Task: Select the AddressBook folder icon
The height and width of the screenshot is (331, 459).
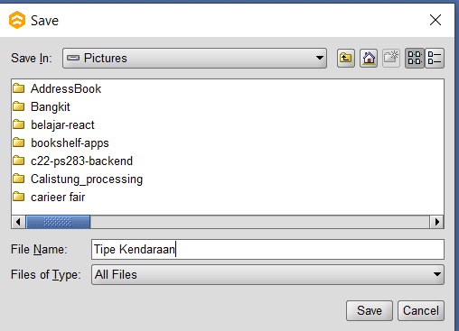Action: click(x=19, y=88)
